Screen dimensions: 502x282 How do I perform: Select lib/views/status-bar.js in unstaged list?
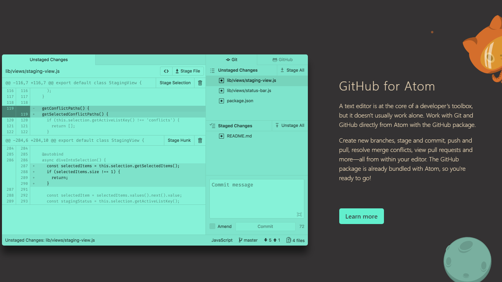pos(249,90)
